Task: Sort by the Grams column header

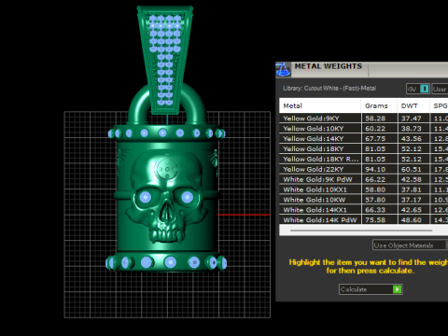Action: (x=379, y=105)
